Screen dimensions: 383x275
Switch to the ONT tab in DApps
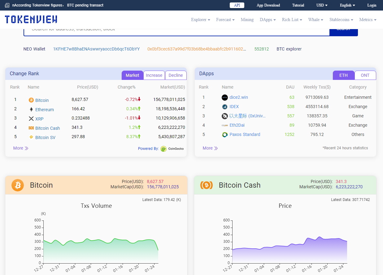point(365,75)
